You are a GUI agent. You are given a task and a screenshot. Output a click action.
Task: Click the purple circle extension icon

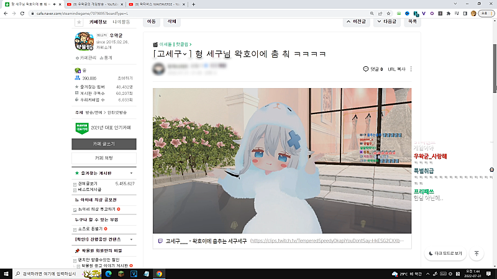point(432,14)
